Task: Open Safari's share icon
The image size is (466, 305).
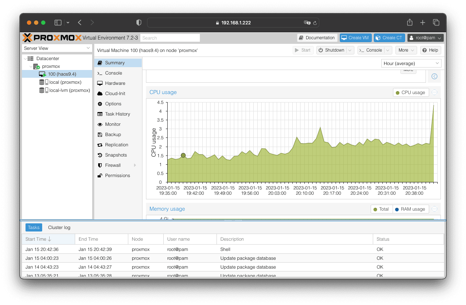Action: pos(410,23)
